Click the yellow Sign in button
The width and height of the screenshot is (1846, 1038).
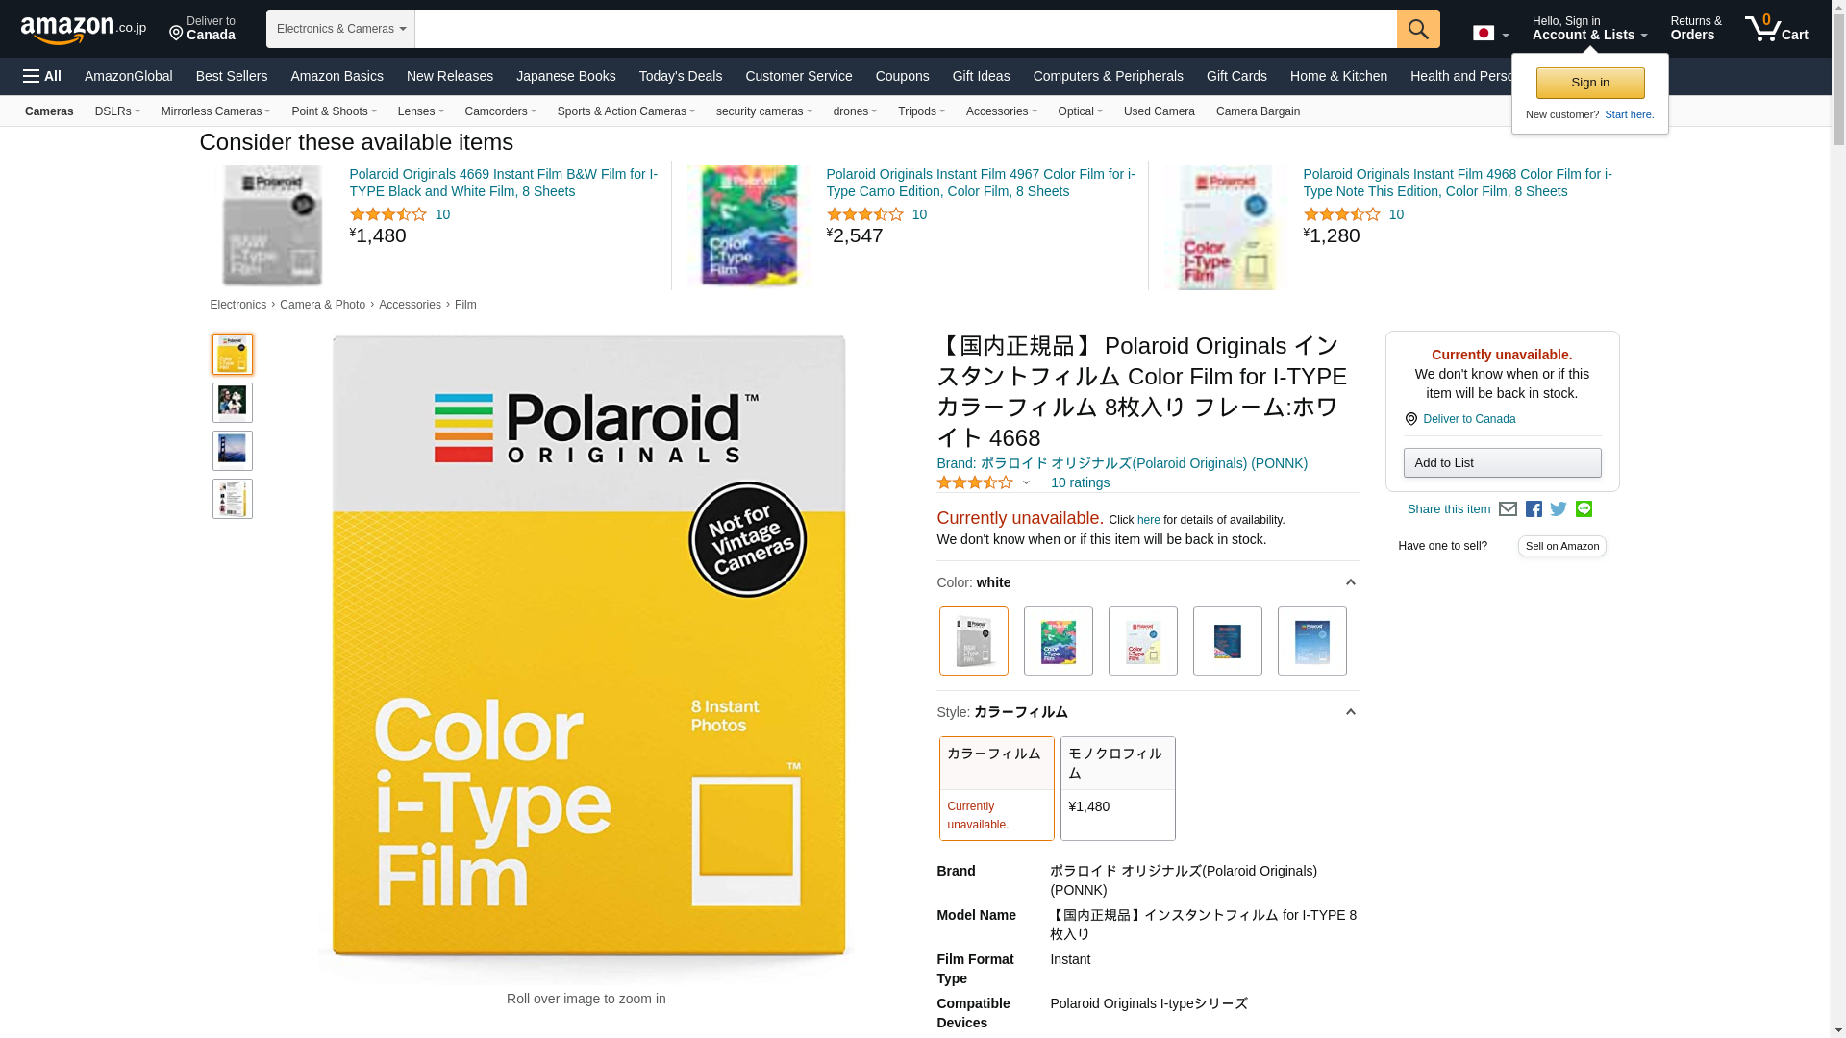[1590, 83]
